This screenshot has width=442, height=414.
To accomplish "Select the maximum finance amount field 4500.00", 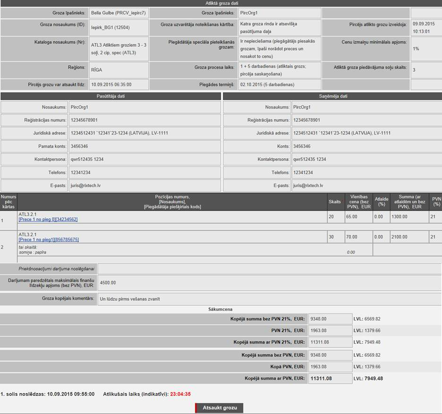I will coord(269,283).
